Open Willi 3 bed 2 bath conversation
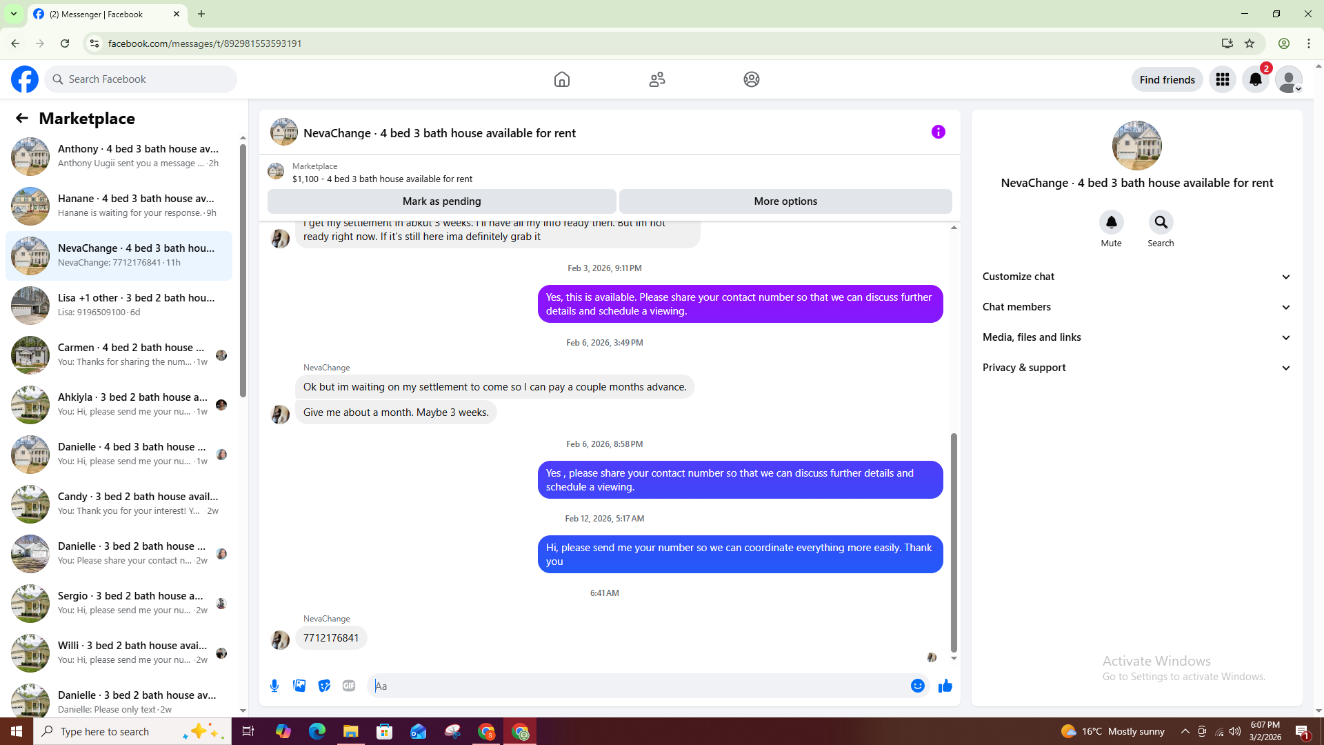This screenshot has height=745, width=1324. tap(119, 653)
